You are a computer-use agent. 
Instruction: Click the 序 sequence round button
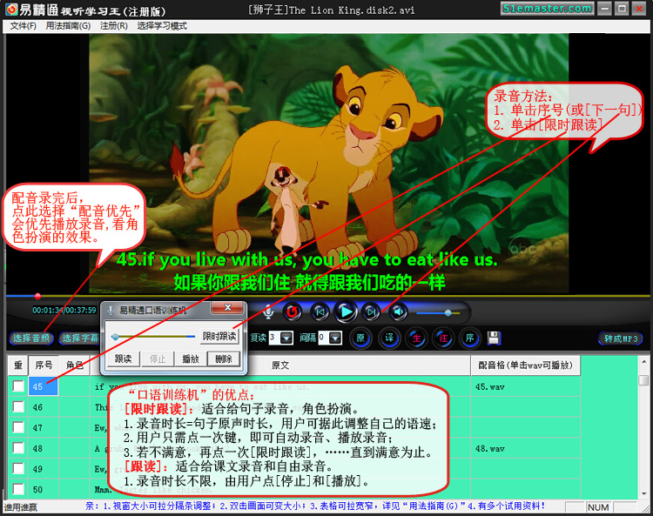[x=470, y=338]
